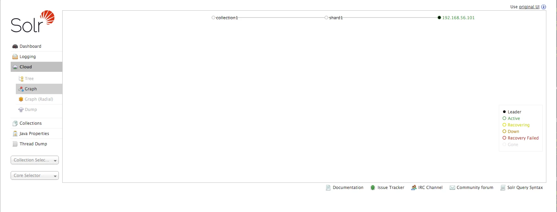Click the IRC Channel people icon
Viewport: 557px width, 212px height.
coord(414,188)
